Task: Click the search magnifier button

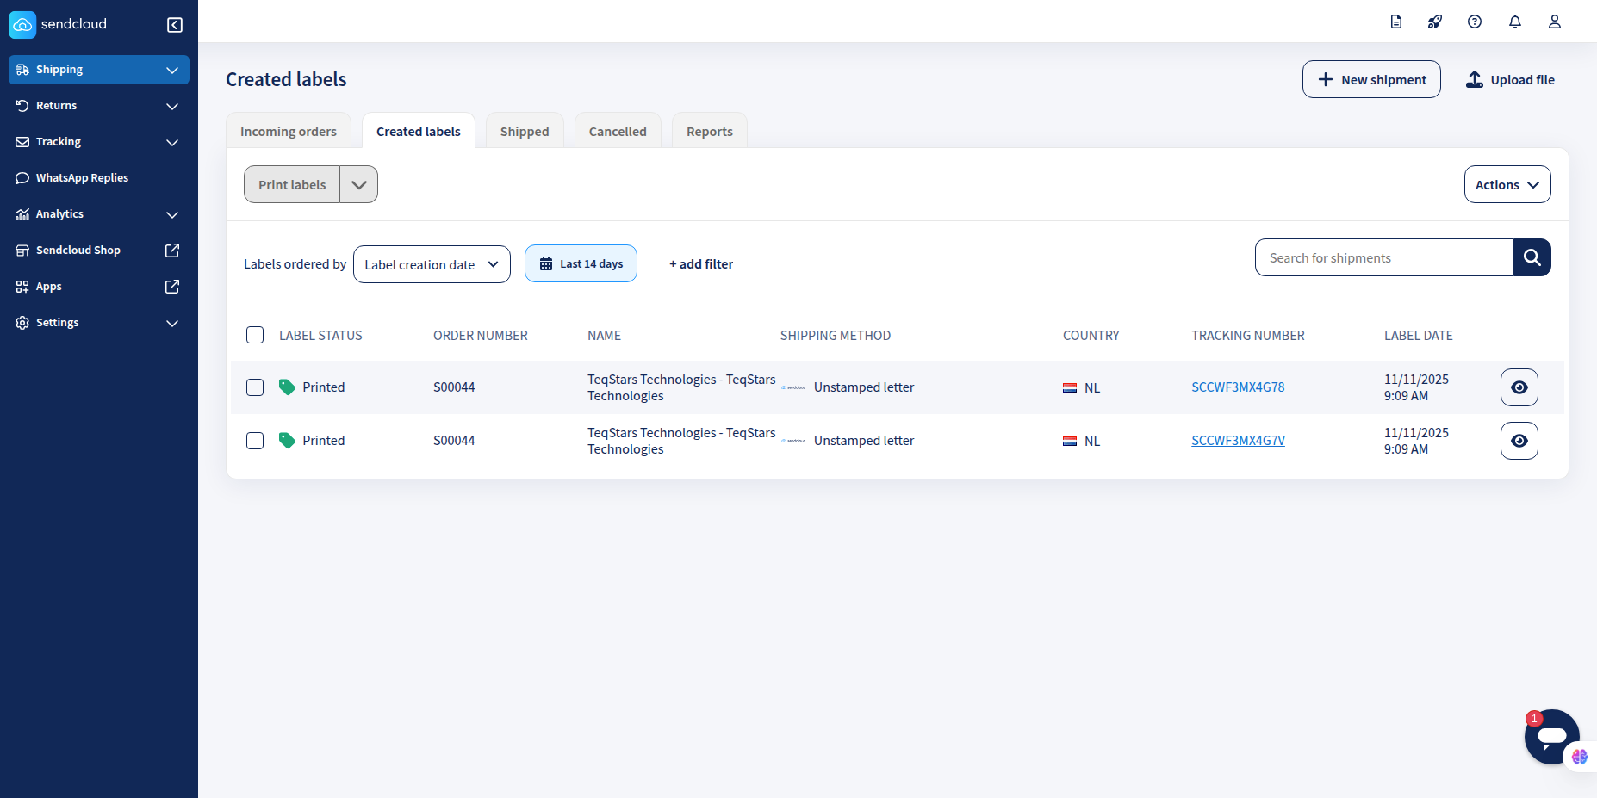Action: (x=1532, y=257)
